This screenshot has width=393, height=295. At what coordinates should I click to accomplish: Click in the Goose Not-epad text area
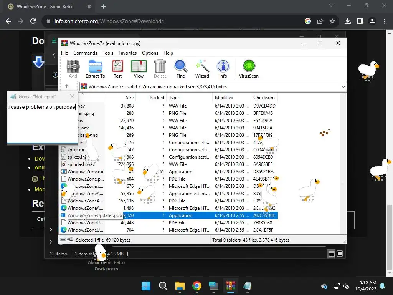click(42, 123)
